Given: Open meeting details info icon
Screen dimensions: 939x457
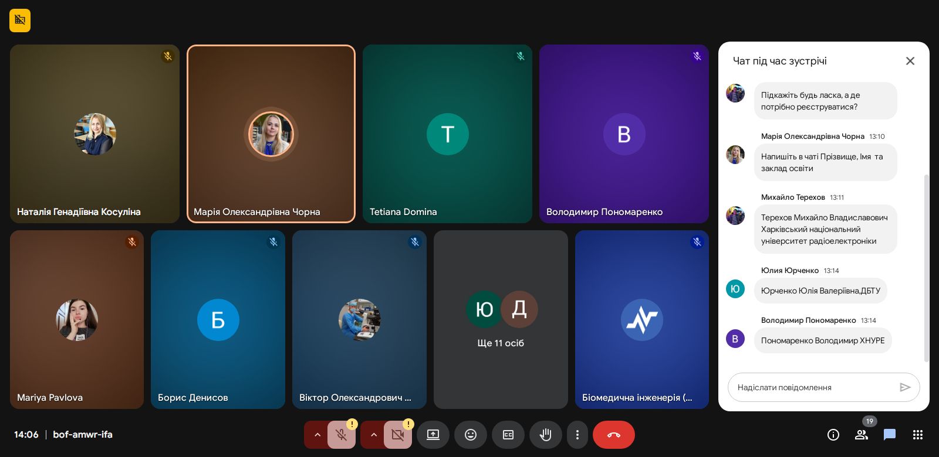Looking at the screenshot, I should tap(833, 435).
